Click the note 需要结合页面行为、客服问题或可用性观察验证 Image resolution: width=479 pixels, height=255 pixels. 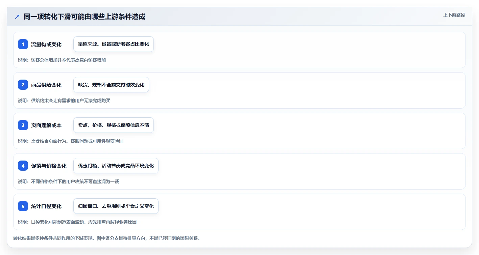[77, 141]
